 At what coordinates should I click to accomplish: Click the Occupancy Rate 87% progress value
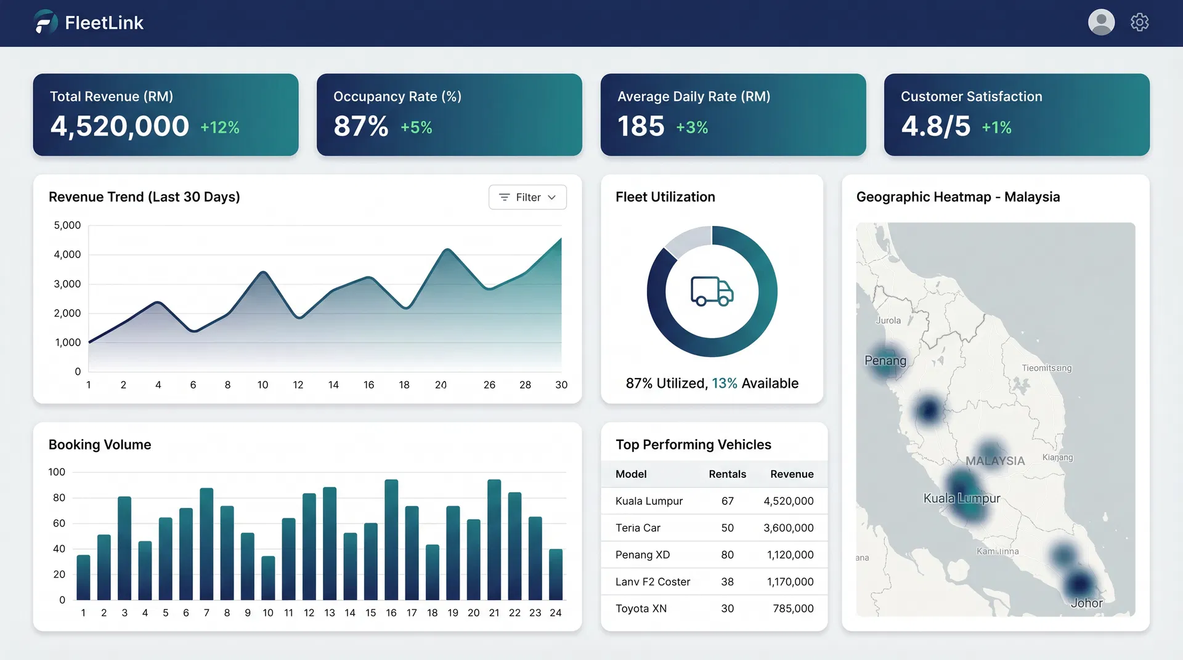pyautogui.click(x=360, y=127)
